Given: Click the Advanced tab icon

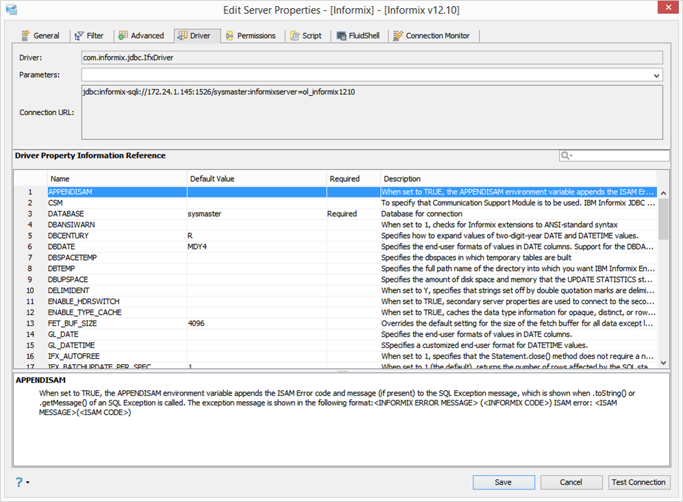Looking at the screenshot, I should 123,36.
